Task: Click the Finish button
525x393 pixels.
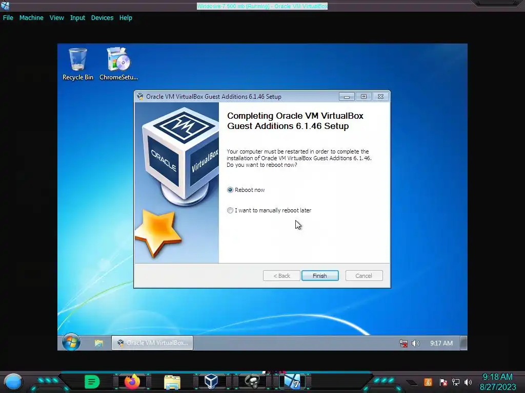Action: click(x=320, y=276)
